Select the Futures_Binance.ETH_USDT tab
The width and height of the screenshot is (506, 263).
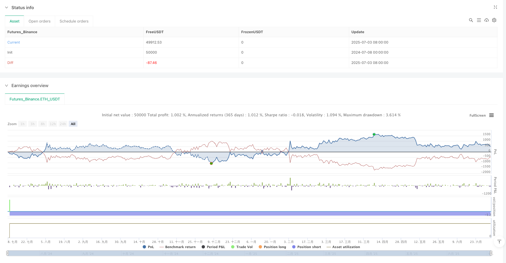[x=35, y=99]
